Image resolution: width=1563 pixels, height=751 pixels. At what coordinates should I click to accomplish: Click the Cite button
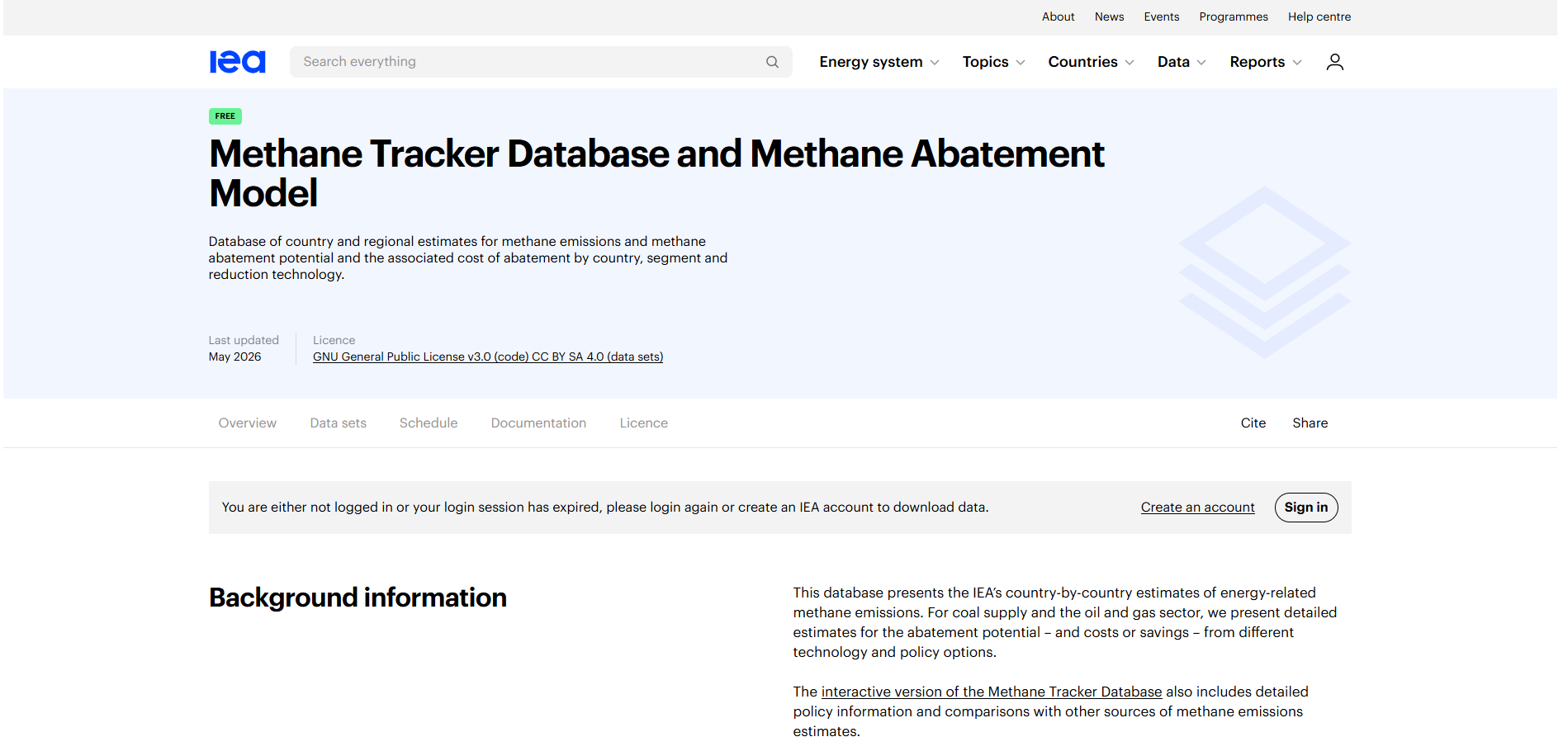coord(1253,423)
